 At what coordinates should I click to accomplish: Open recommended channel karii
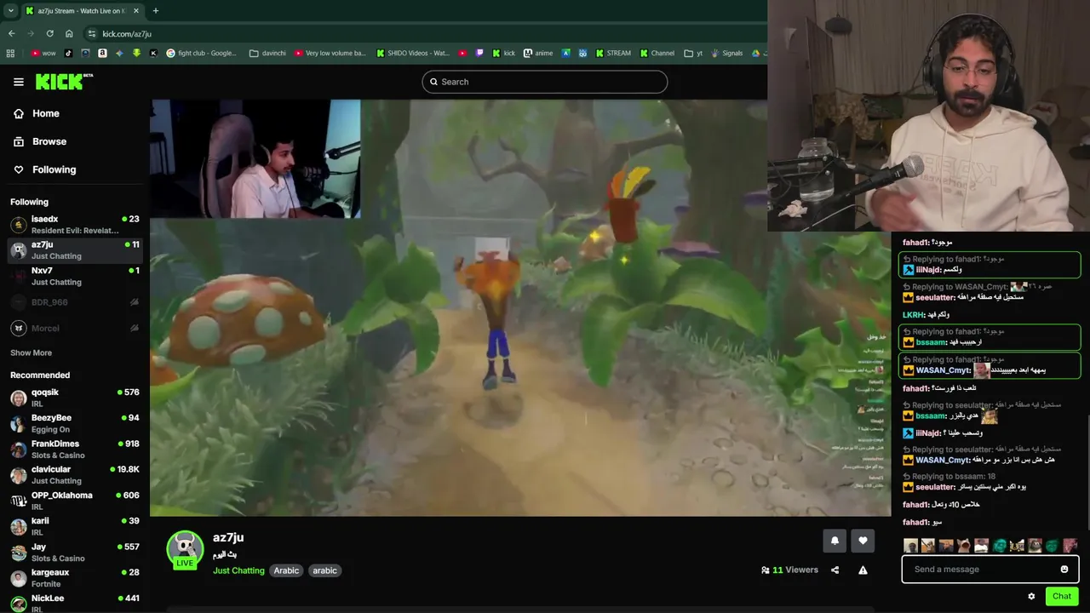(x=75, y=526)
